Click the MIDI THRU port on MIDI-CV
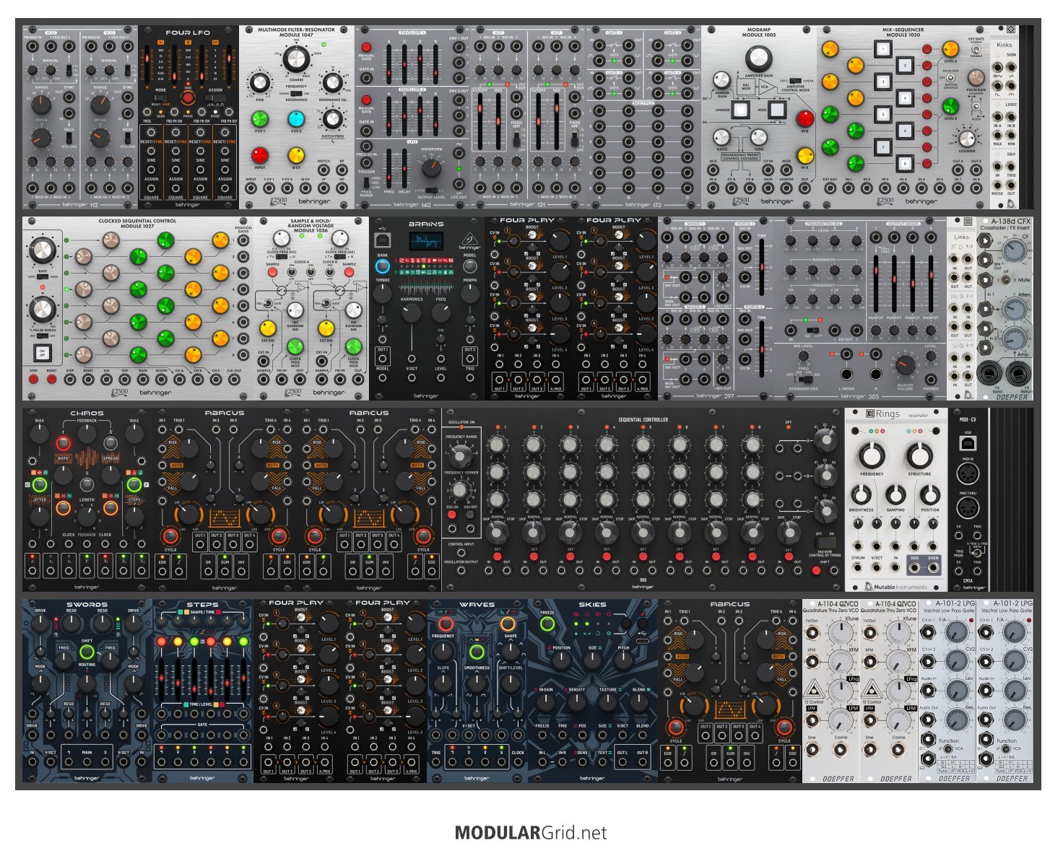1063x848 pixels. coord(968,509)
